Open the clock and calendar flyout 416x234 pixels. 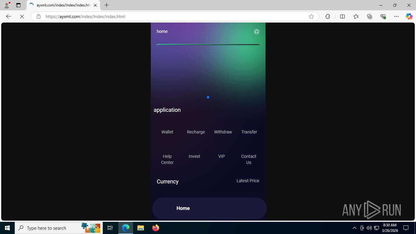[390, 228]
